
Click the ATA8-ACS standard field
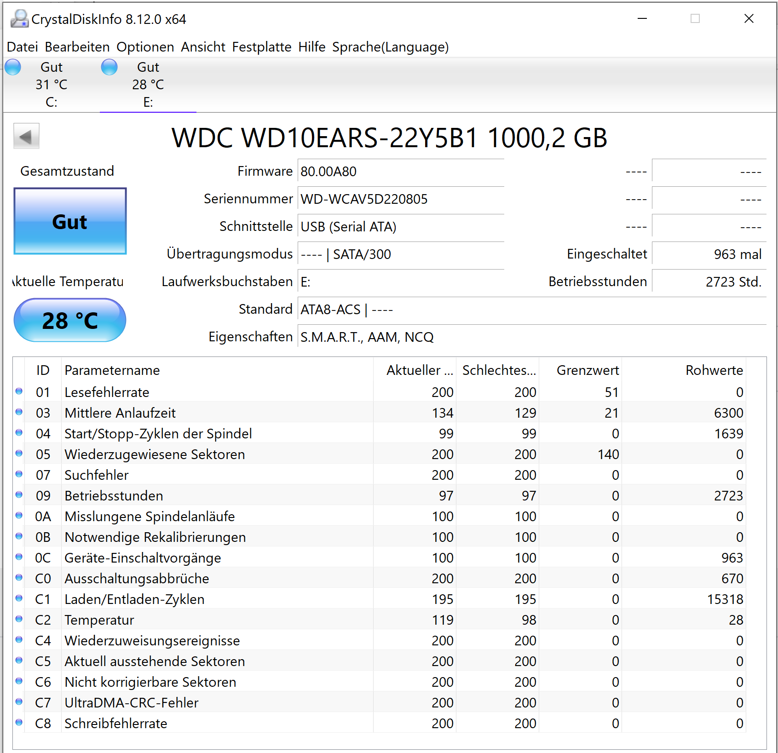(532, 310)
